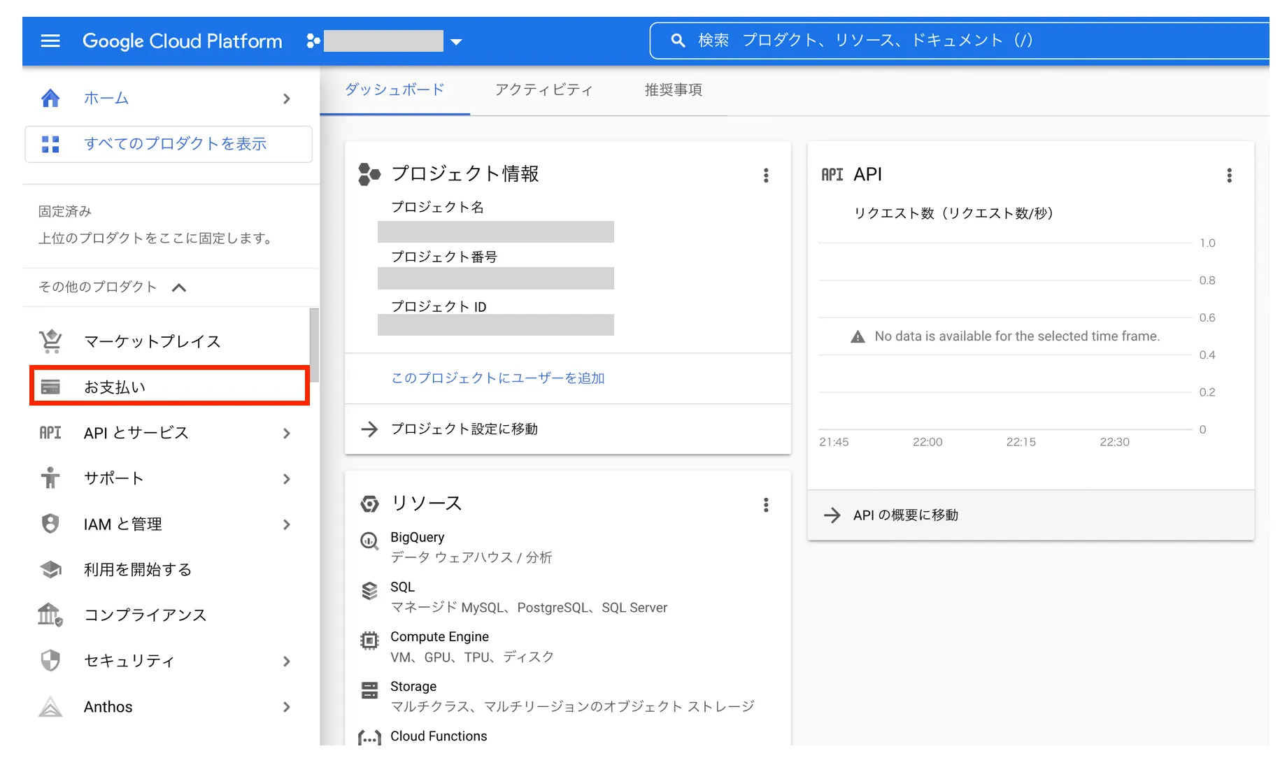The width and height of the screenshot is (1287, 772).
Task: Open プロジェクト情報 card options menu
Action: coord(767,175)
